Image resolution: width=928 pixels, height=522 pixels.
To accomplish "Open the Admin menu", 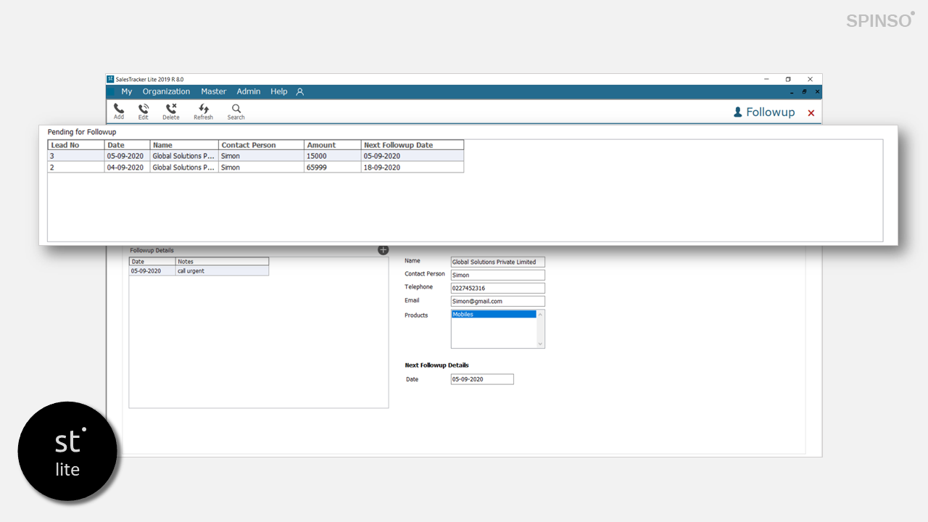I will [249, 92].
